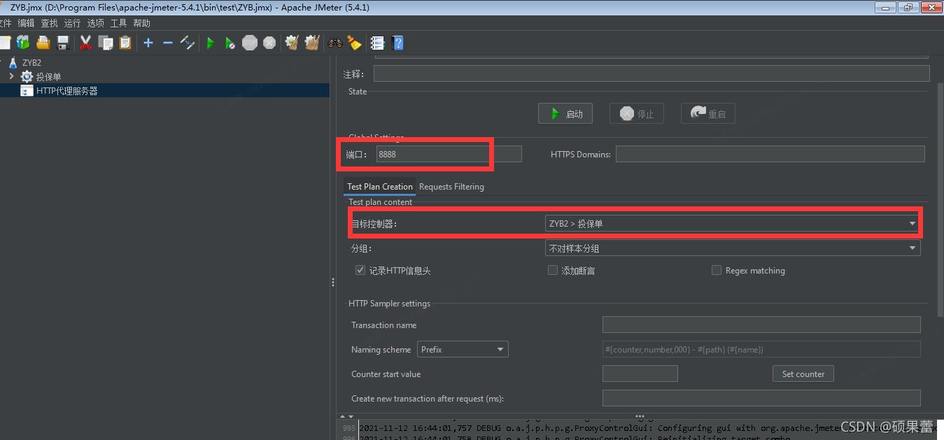Viewport: 944px width, 440px height.
Task: Stop the test with the STOP sign icon
Action: (x=250, y=43)
